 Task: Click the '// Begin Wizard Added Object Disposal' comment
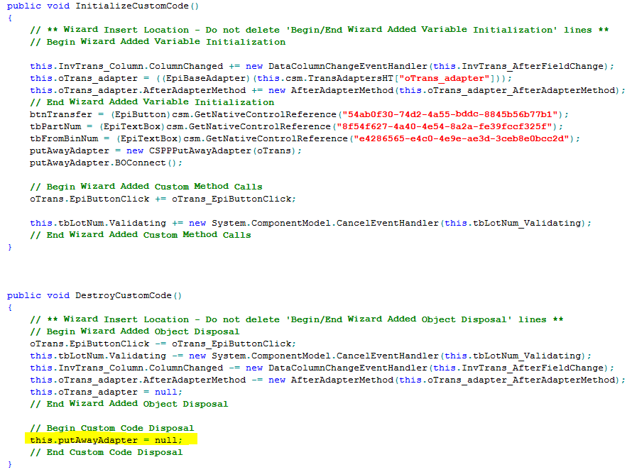tap(135, 332)
